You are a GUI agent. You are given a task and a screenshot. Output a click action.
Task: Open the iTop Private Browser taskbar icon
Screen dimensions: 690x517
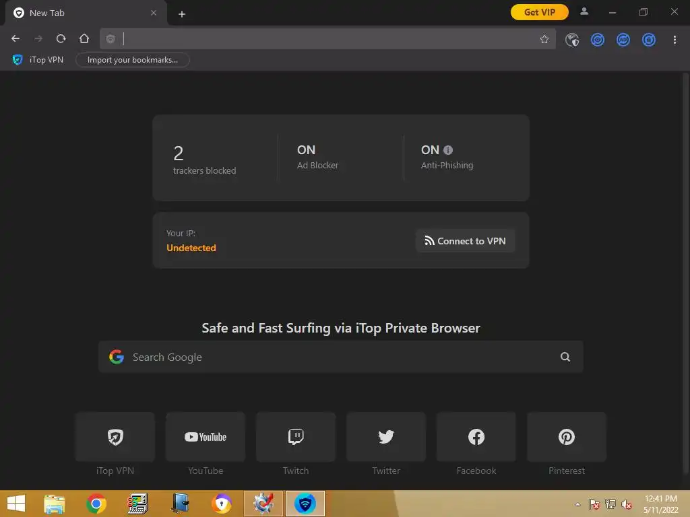pos(305,504)
